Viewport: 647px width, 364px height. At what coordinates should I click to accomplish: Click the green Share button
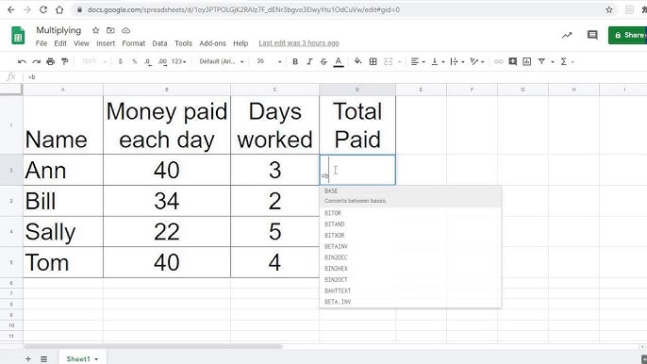point(627,35)
